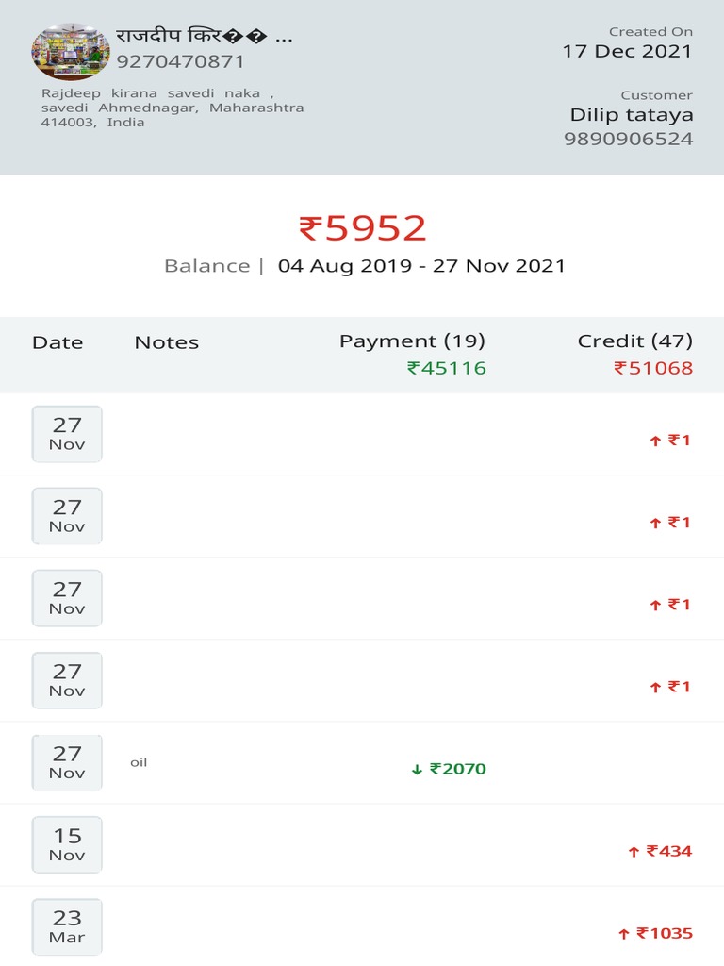
Task: Click the Credit (47) column header
Action: (635, 341)
